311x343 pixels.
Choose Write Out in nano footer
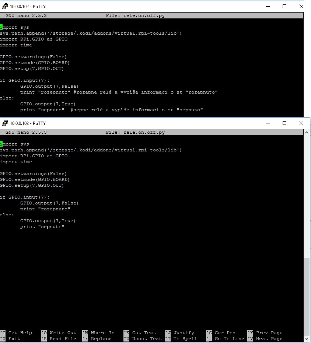coord(59,333)
